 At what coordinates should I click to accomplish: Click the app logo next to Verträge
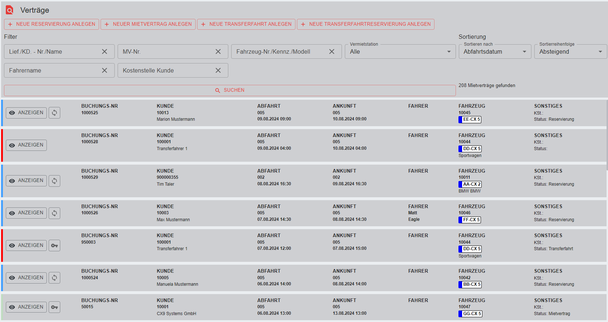click(x=9, y=10)
